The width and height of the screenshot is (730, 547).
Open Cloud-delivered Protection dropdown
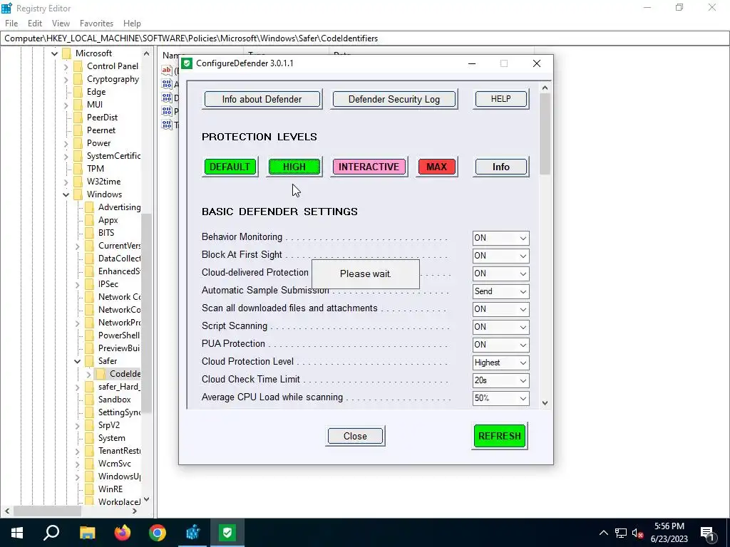[500, 273]
